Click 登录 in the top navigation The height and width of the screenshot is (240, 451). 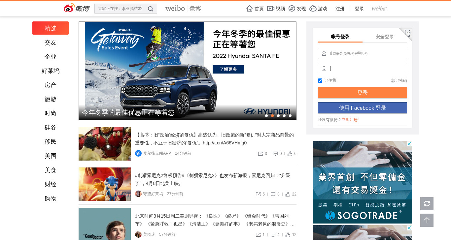pyautogui.click(x=360, y=9)
